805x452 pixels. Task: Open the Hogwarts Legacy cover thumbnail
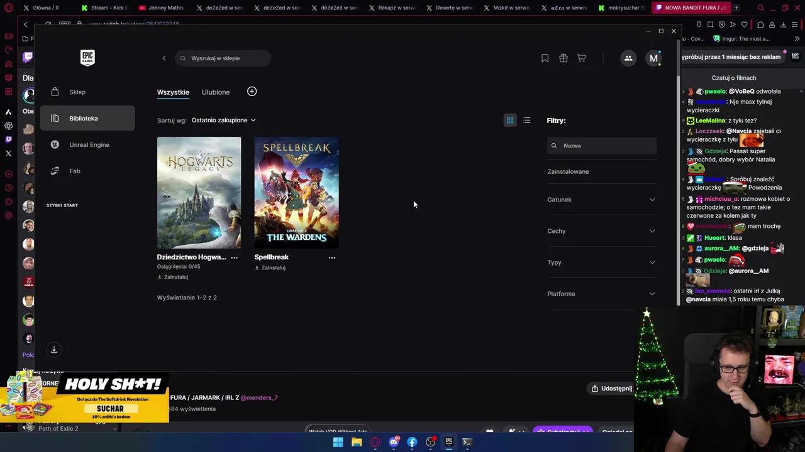tap(199, 193)
